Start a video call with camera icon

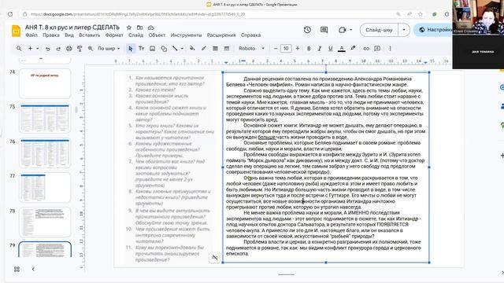pyautogui.click(x=342, y=30)
